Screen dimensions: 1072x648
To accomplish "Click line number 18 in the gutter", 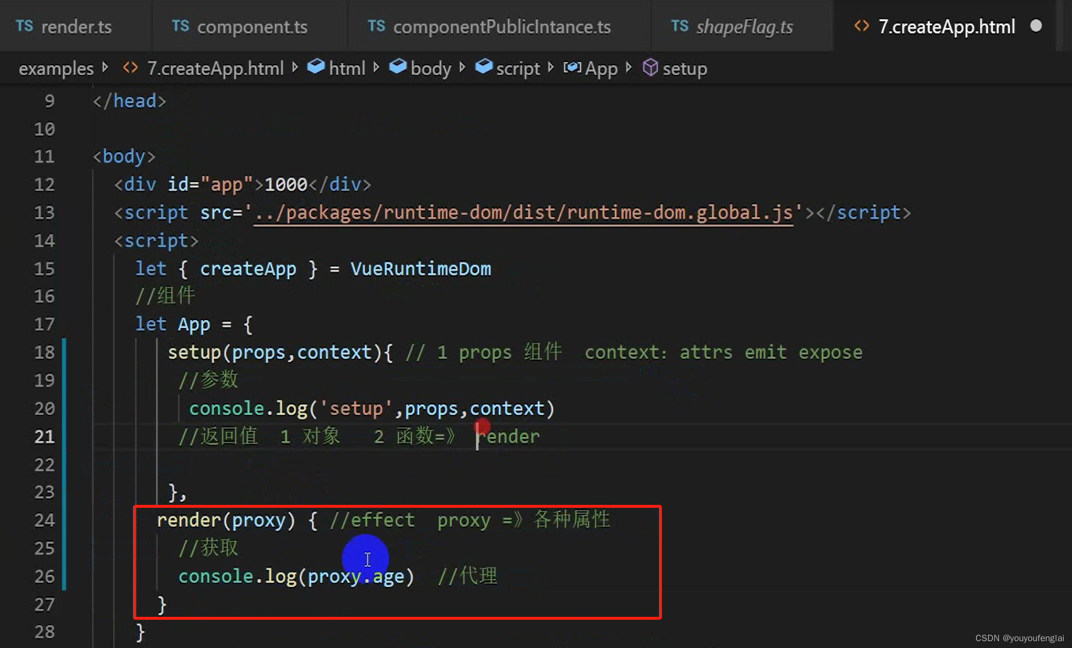I will click(44, 352).
